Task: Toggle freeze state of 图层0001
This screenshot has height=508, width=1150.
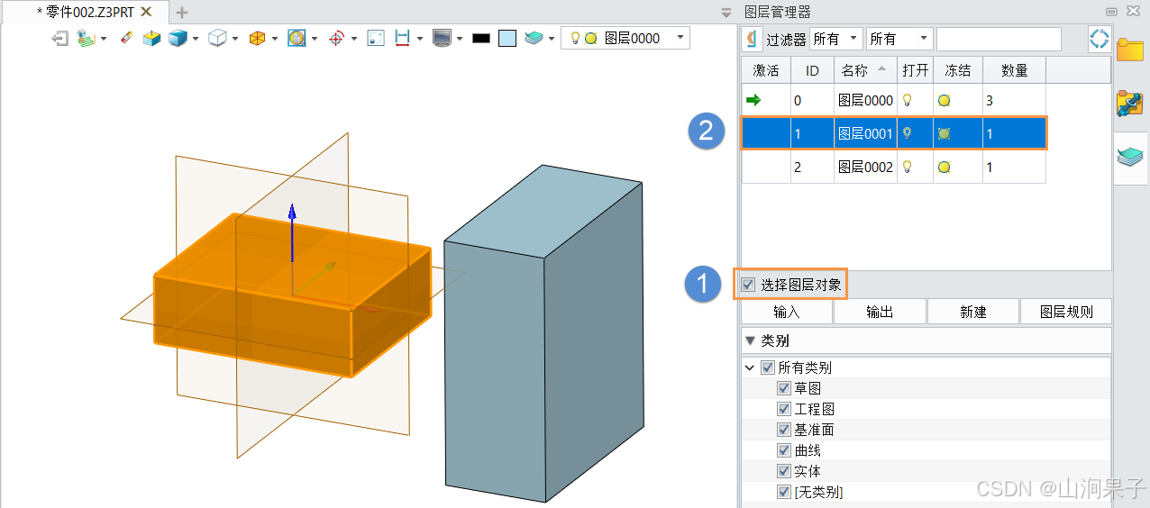Action: point(944,133)
